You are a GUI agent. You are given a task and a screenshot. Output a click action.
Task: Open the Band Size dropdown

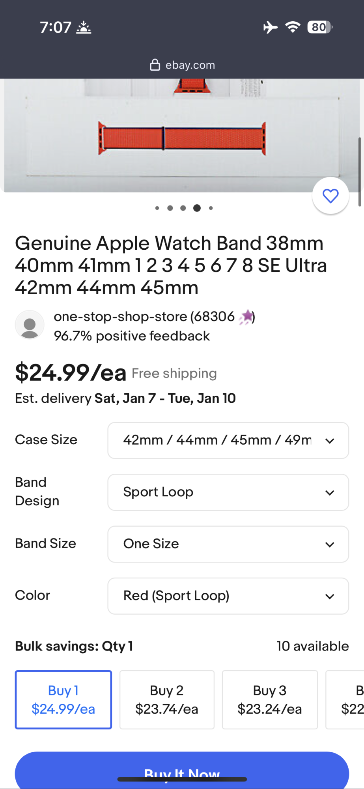coord(228,544)
